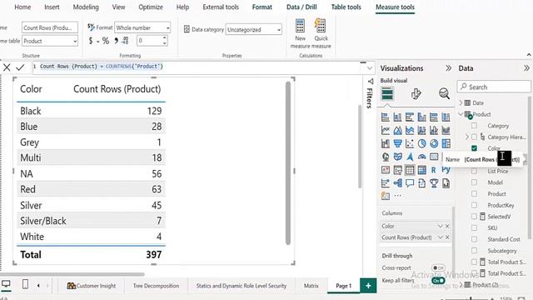The height and width of the screenshot is (300, 533).
Task: Switch to the Tree Decomposition page tab
Action: click(x=156, y=286)
